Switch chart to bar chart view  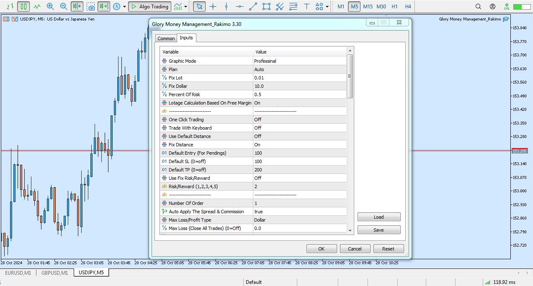click(10, 6)
